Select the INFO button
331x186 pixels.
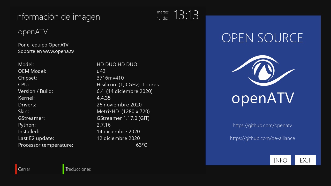click(281, 160)
